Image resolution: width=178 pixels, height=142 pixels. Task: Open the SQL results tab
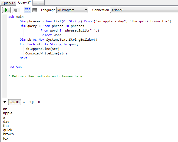31,102
